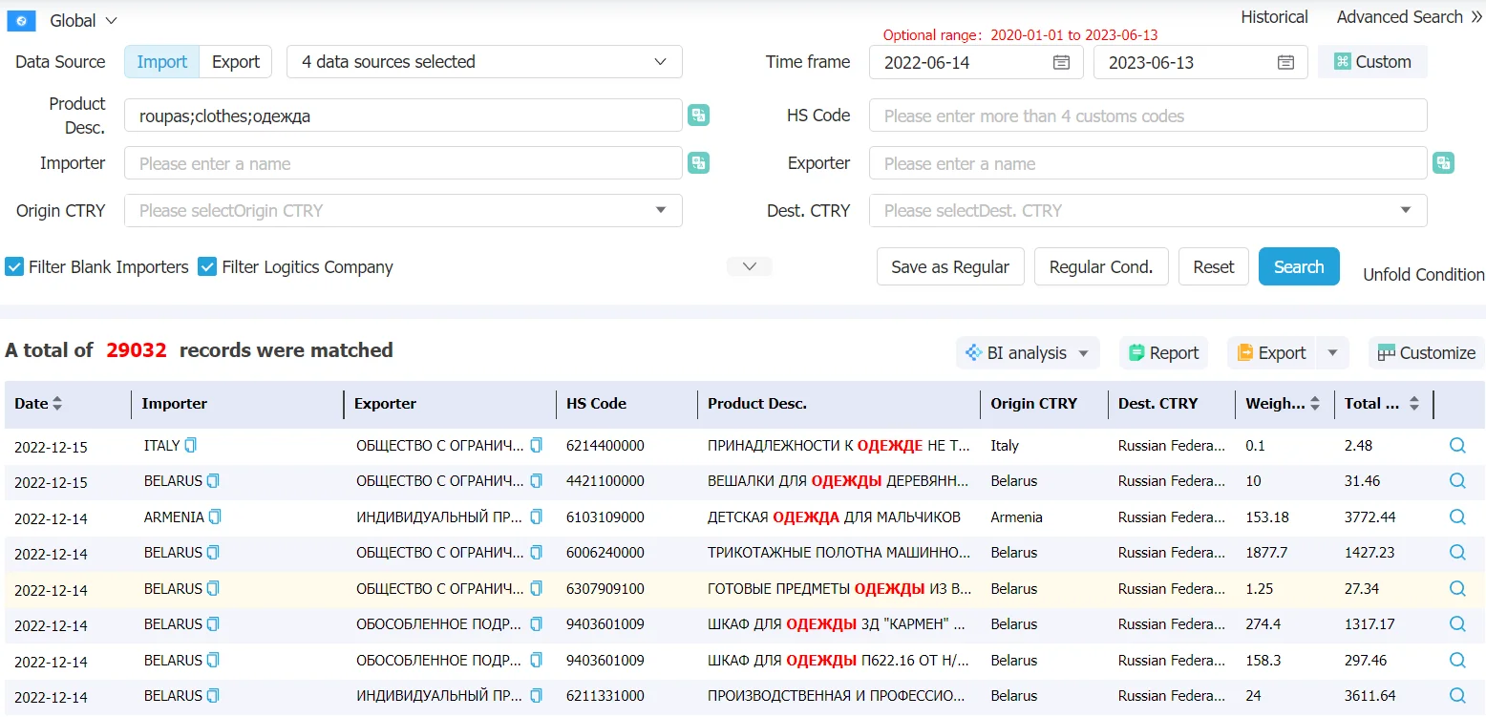Viewport: 1486px width, 717px height.
Task: Open BI analysis dropdown menu
Action: pyautogui.click(x=1028, y=353)
